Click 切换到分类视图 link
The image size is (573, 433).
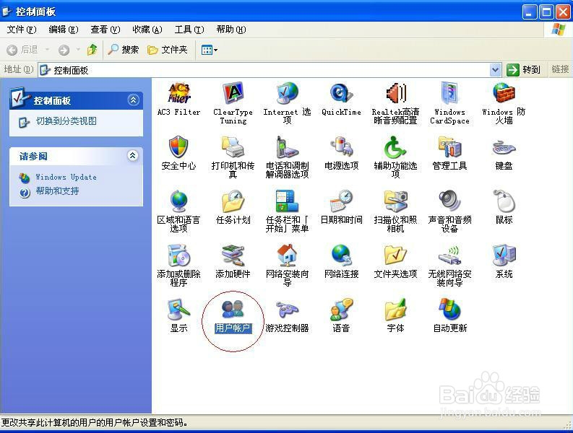tap(66, 121)
